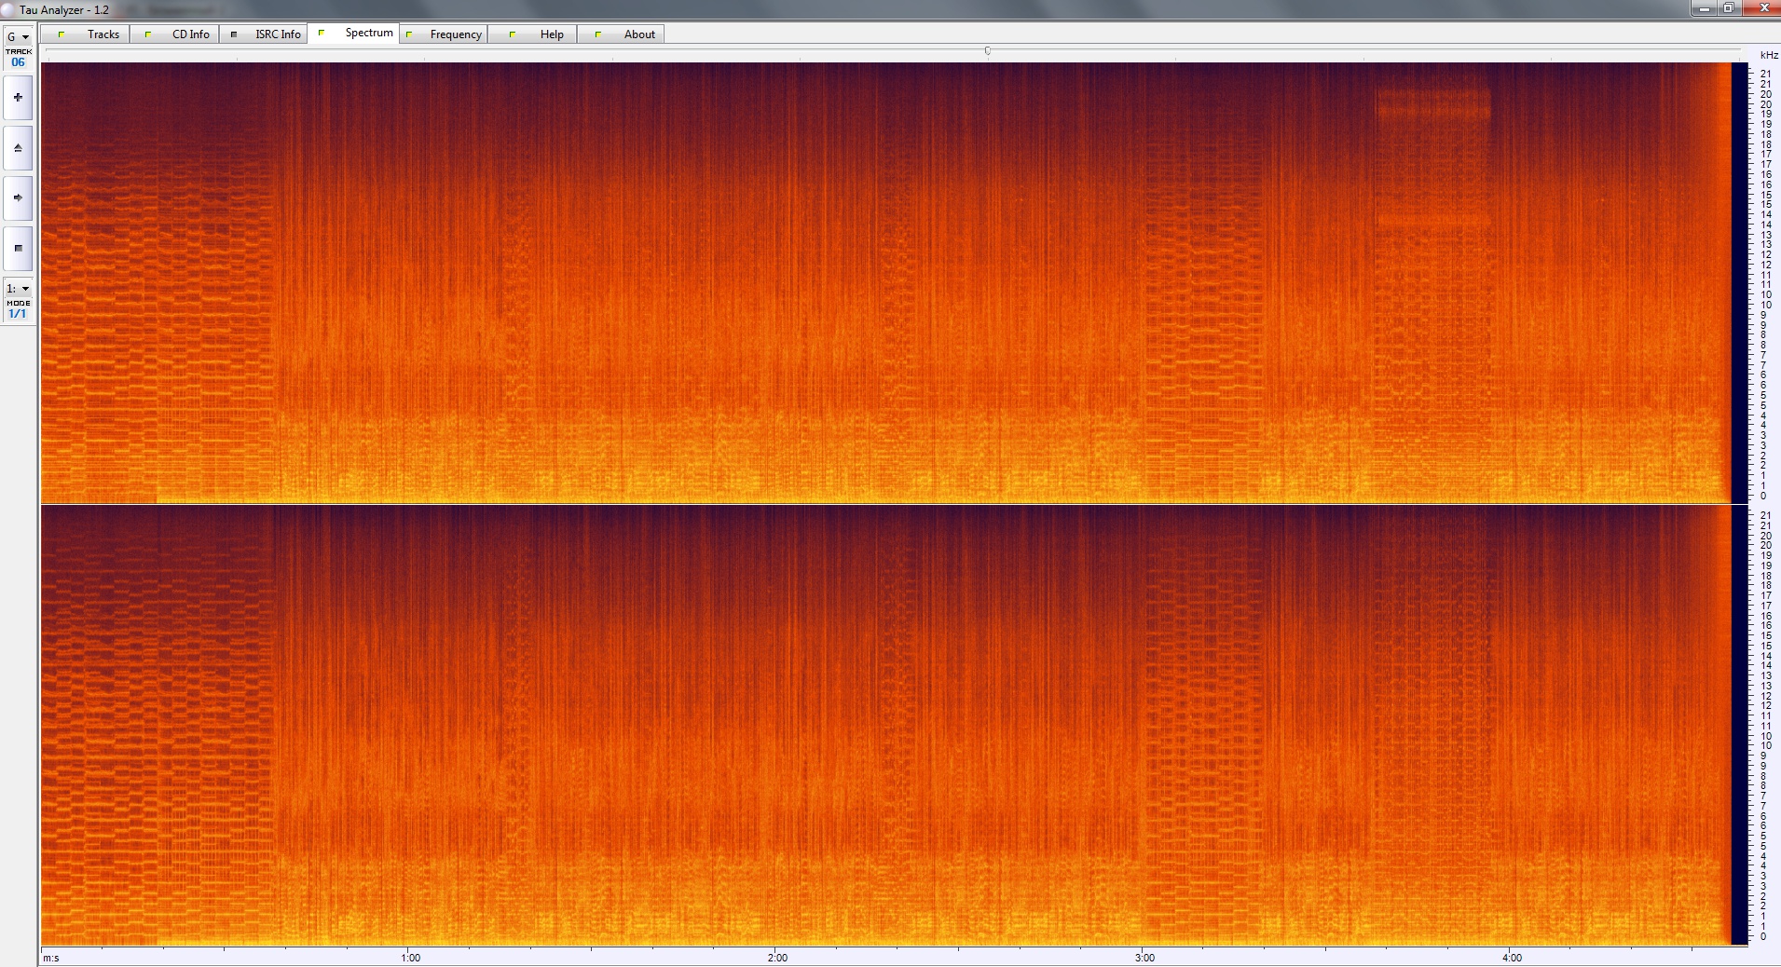
Task: Open the drive letter G dropdown
Action: 18,37
